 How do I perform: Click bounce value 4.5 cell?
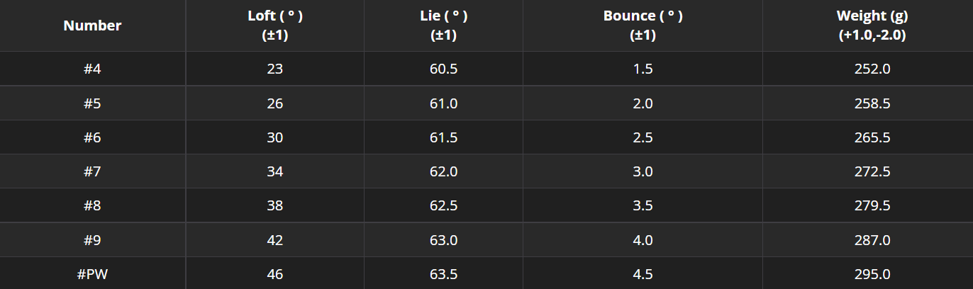pos(643,274)
